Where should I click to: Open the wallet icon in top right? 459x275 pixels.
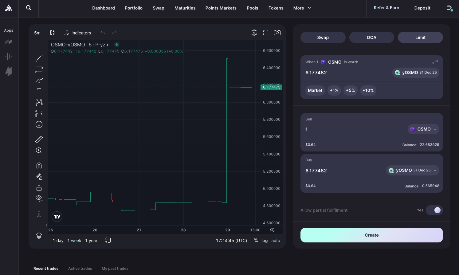pyautogui.click(x=449, y=8)
